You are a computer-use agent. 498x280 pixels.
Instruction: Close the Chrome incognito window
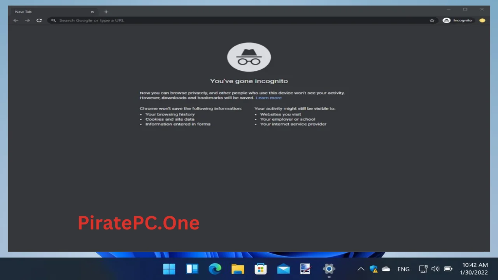coord(482,9)
